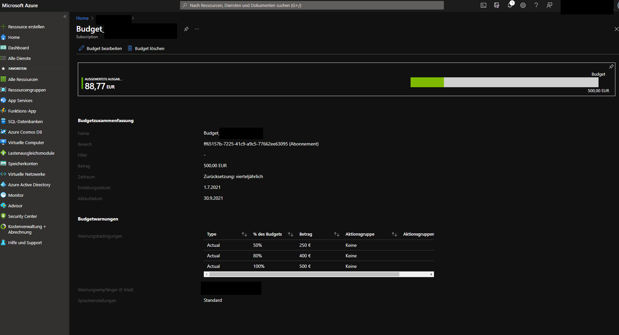
Task: Open Virtuelle Computer from favorites
Action: point(26,142)
